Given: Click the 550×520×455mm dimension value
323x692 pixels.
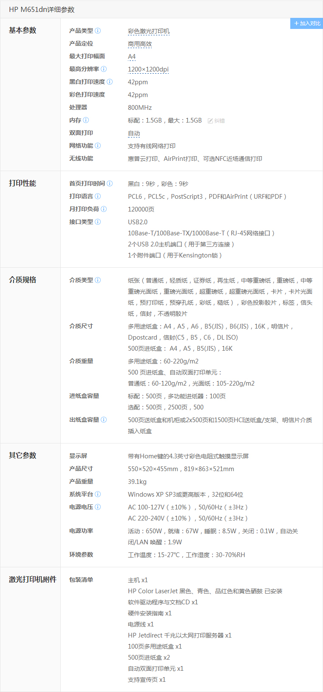Looking at the screenshot, I should point(181,469).
